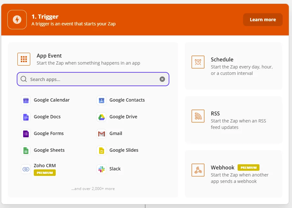Select the Google Sheets label
The image size is (292, 208).
[49, 150]
